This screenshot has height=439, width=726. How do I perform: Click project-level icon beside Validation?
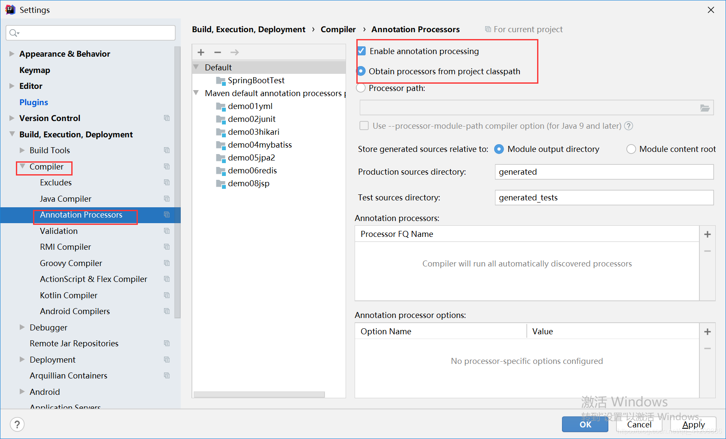coord(167,231)
